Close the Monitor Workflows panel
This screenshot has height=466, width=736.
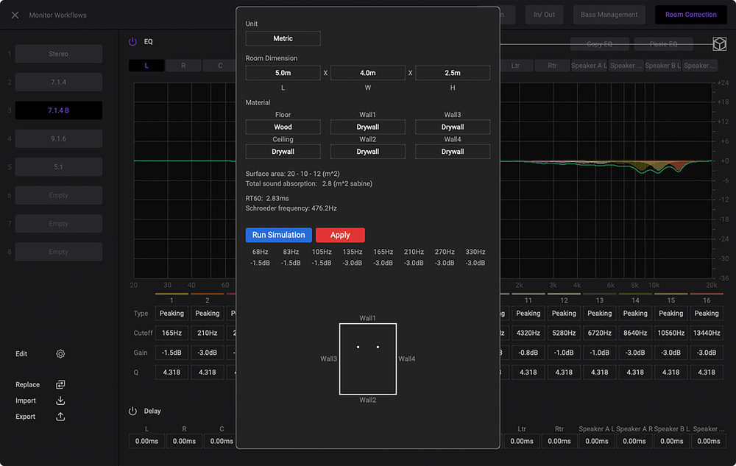coord(15,15)
